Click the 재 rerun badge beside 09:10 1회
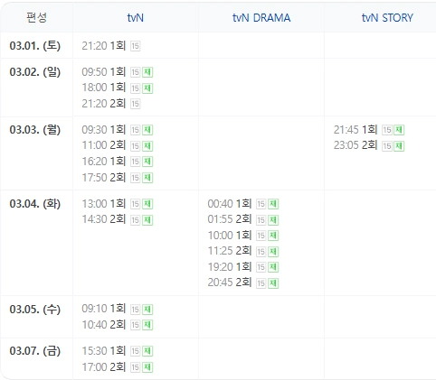This screenshot has width=436, height=380. [x=147, y=310]
